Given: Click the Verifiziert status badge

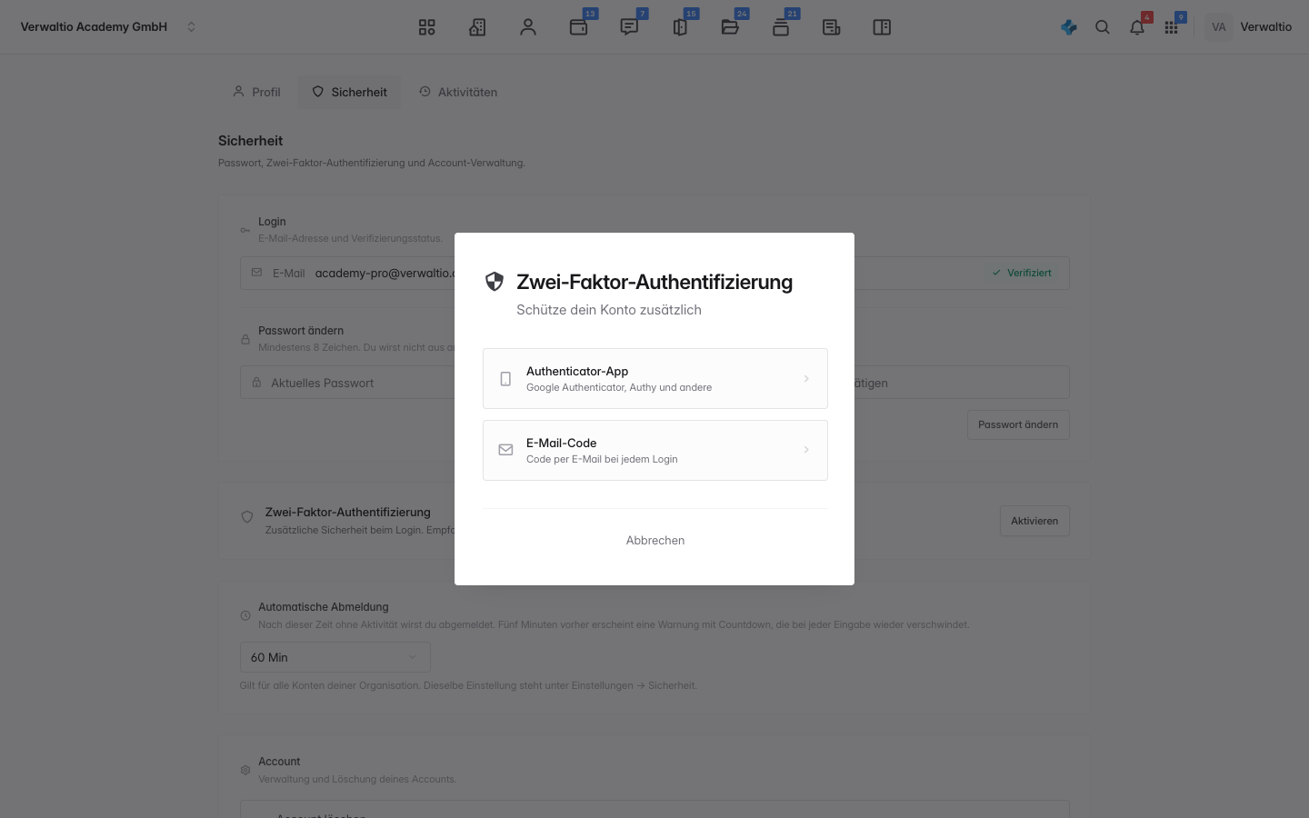Looking at the screenshot, I should 1022,273.
